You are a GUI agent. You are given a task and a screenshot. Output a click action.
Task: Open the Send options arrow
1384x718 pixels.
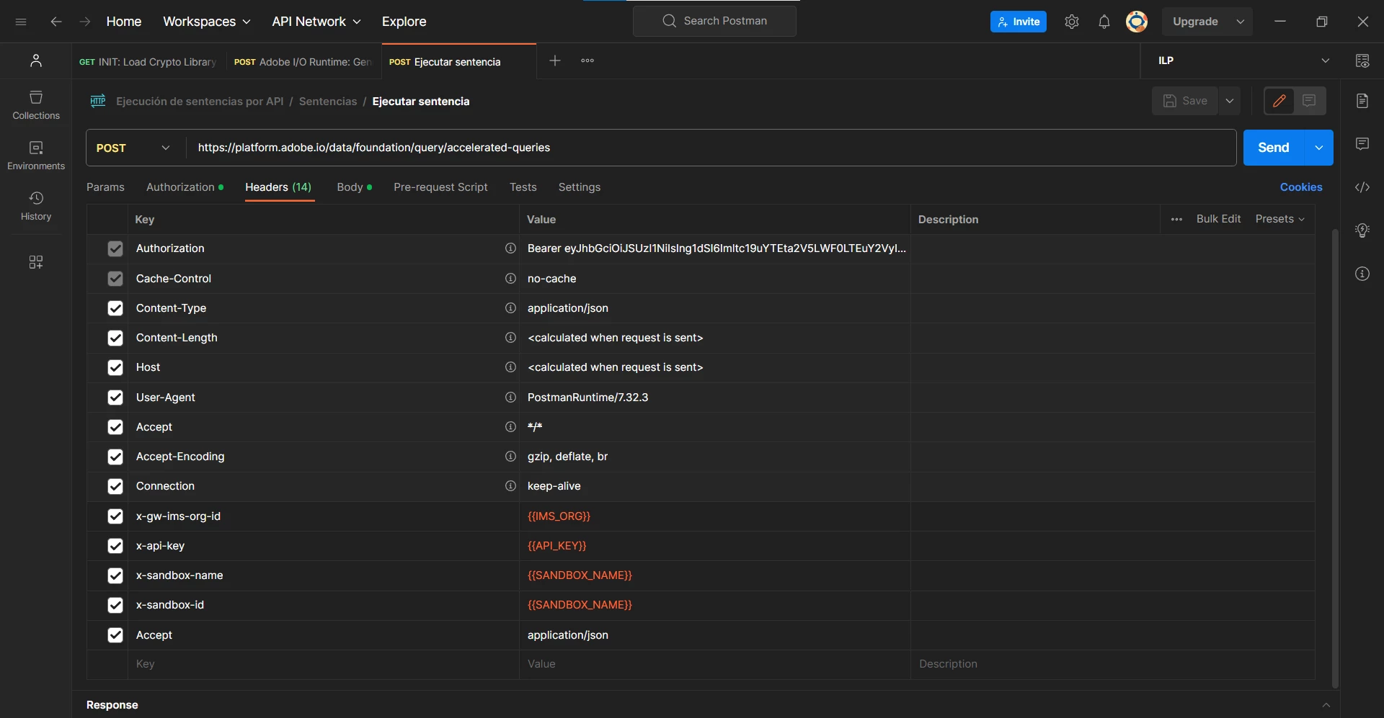click(x=1319, y=148)
